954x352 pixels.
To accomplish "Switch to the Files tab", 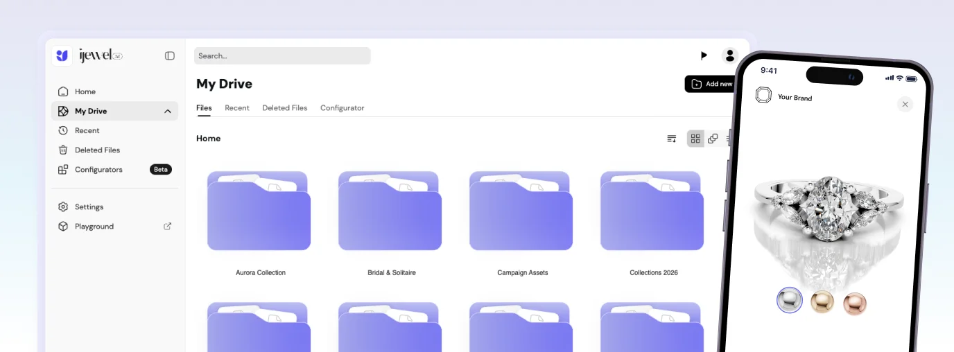I will click(204, 108).
